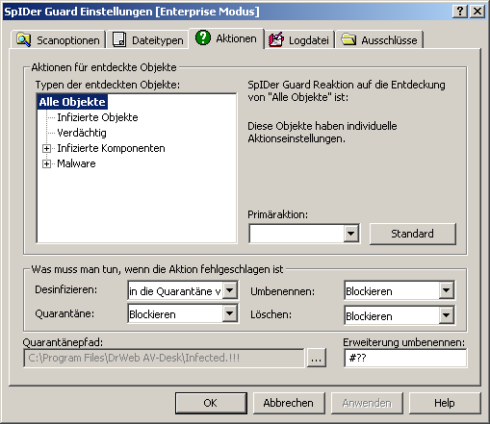
Task: Click the title bar help question mark
Action: tap(460, 12)
